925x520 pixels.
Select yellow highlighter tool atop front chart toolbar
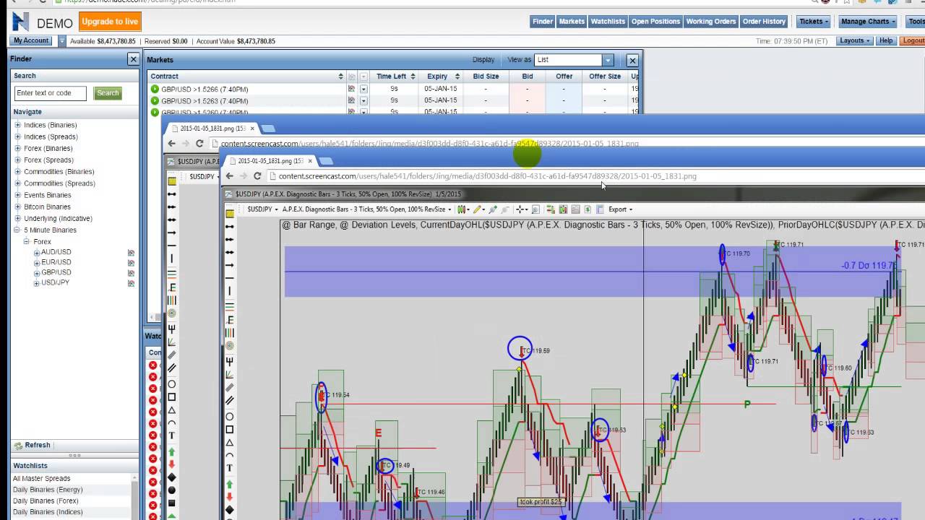[x=230, y=214]
